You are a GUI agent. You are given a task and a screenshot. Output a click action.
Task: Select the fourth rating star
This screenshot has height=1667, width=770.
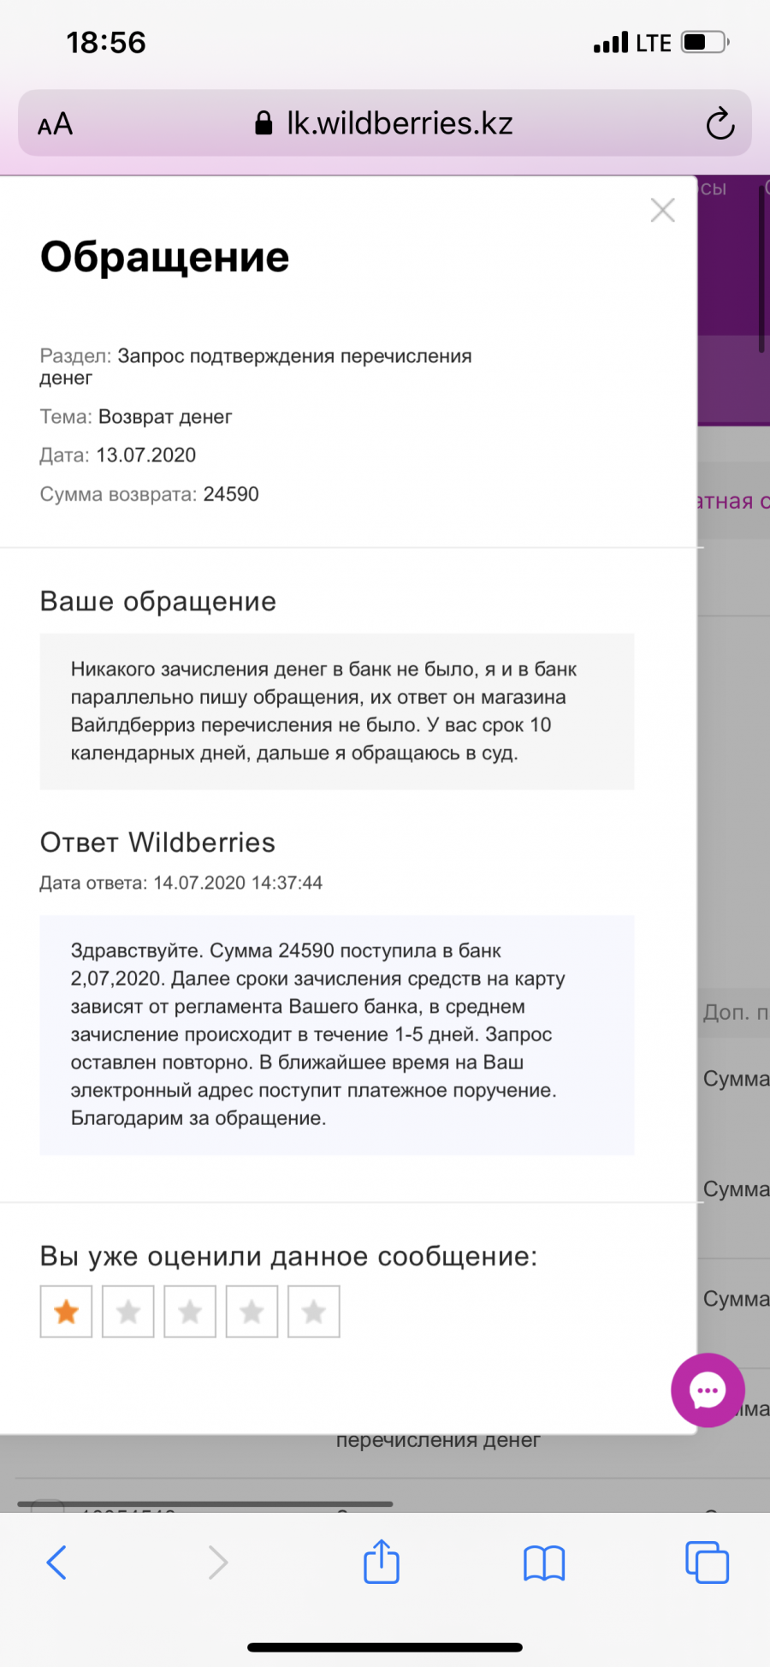(252, 1311)
